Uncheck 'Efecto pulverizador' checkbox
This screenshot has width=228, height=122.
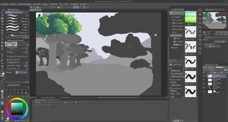click(7, 60)
